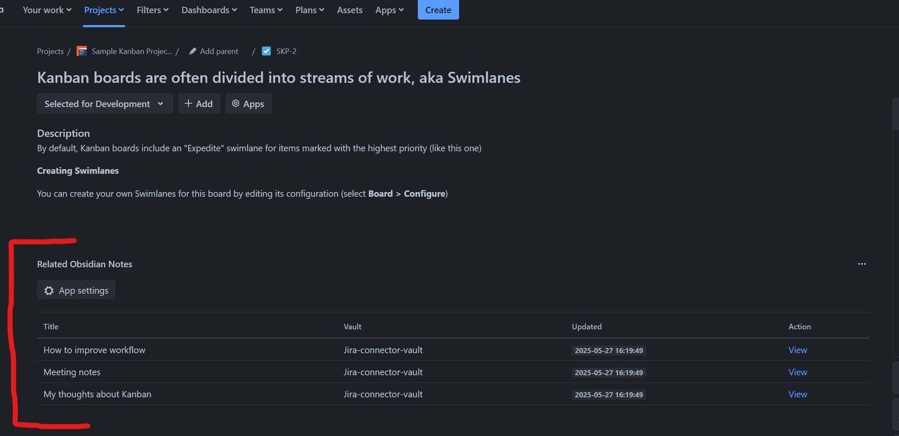Open the three-dot menu for Obsidian Notes

coord(862,264)
